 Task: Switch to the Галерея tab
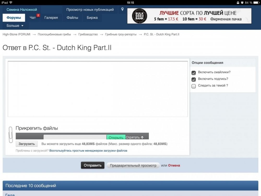tap(51, 18)
